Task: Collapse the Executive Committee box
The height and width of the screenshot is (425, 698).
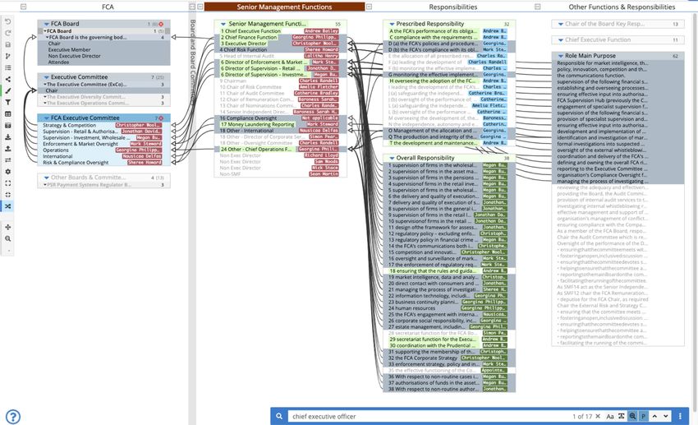Action: [46, 77]
